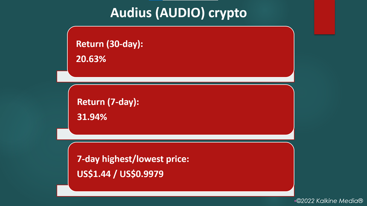This screenshot has width=367, height=206.
Task: Open the ©2022 Kalkine Media copyright text
Action: click(330, 201)
